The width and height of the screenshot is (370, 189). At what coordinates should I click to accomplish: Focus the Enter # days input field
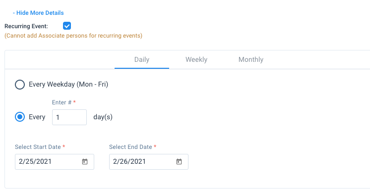point(69,117)
